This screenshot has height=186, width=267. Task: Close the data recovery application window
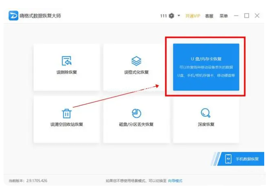[257, 16]
